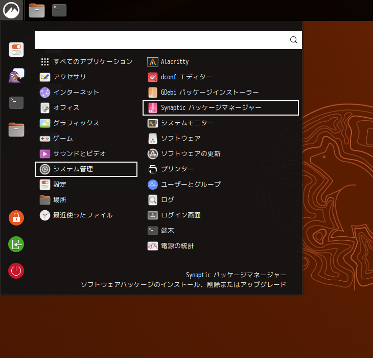Select ゲーム category
The height and width of the screenshot is (358, 373).
pos(86,138)
